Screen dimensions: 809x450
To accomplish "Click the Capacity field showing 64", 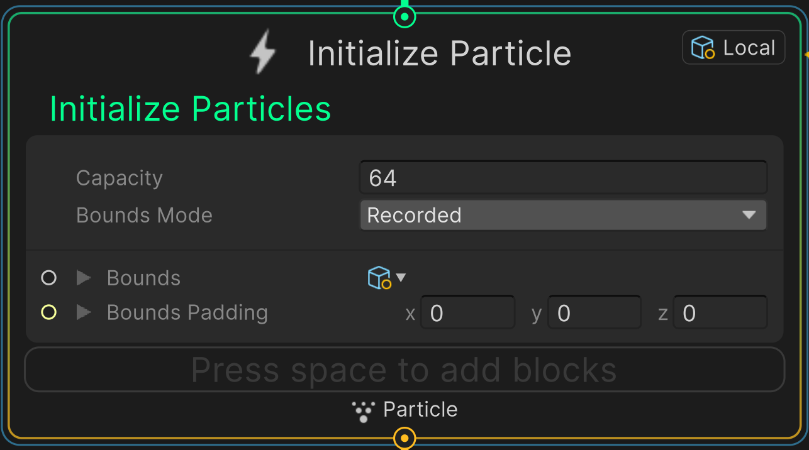I will pyautogui.click(x=562, y=177).
